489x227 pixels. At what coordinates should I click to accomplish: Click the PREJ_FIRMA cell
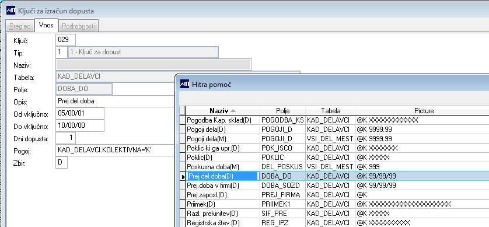pos(282,195)
